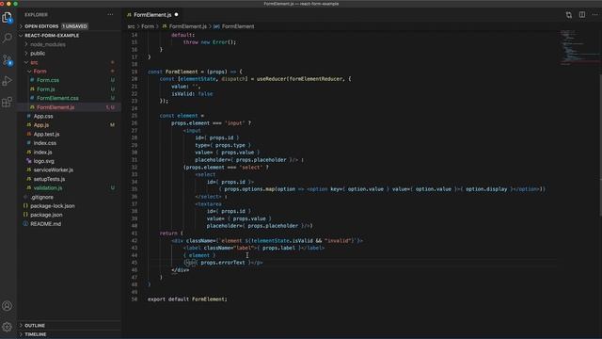
Task: Open index.js in the explorer
Action: coord(42,153)
